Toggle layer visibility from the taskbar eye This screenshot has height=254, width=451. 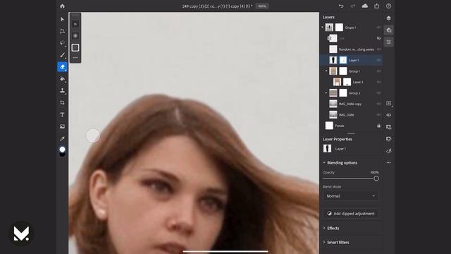coord(388,115)
